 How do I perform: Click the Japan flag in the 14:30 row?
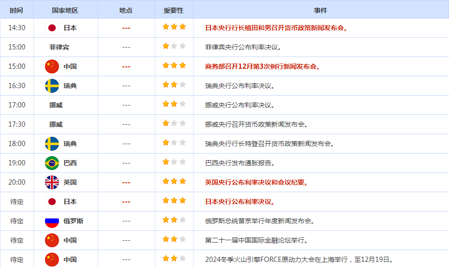(52, 28)
